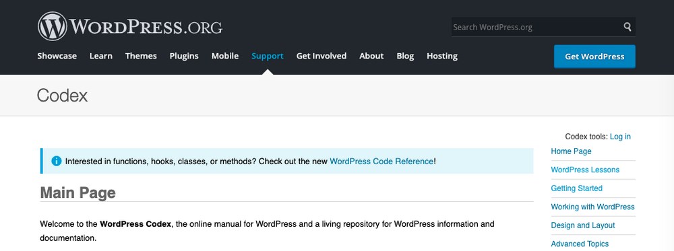Open the Mobile navigation item
Viewport: 674px width, 251px height.
[x=225, y=56]
